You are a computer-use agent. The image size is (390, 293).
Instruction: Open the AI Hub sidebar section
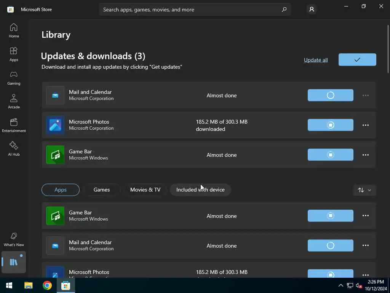click(x=14, y=149)
